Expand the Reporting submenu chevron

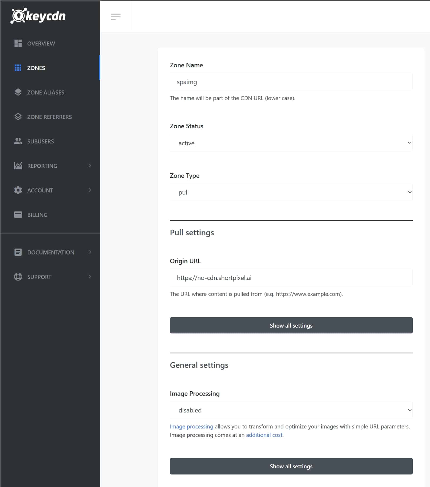[x=90, y=166]
